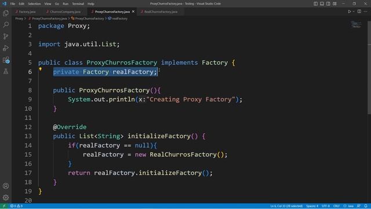The image size is (371, 209).
Task: Open the Selection menu
Action: (x=34, y=4)
